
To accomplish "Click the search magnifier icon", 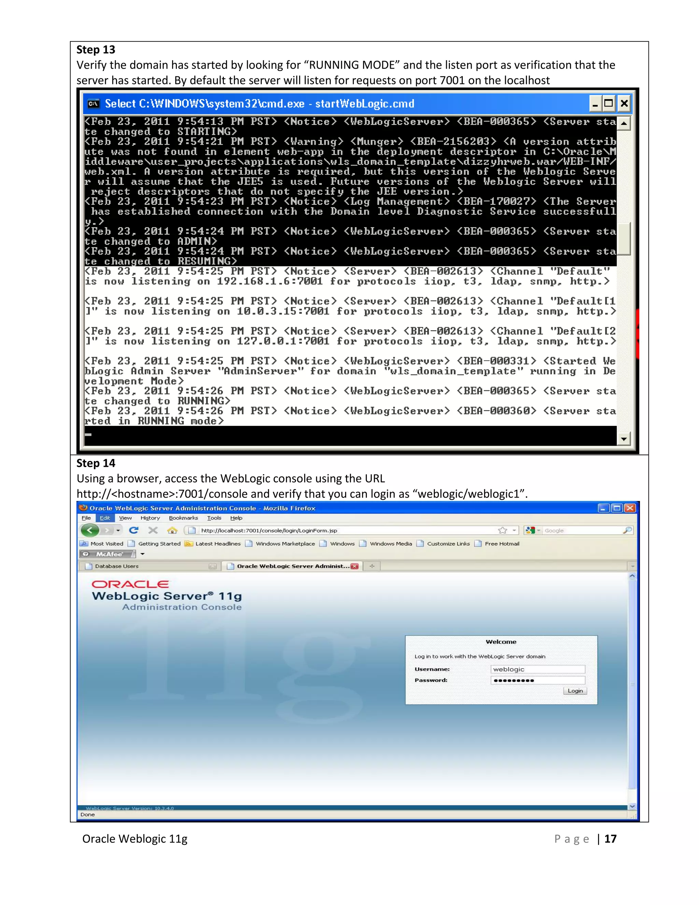I will tap(628, 530).
